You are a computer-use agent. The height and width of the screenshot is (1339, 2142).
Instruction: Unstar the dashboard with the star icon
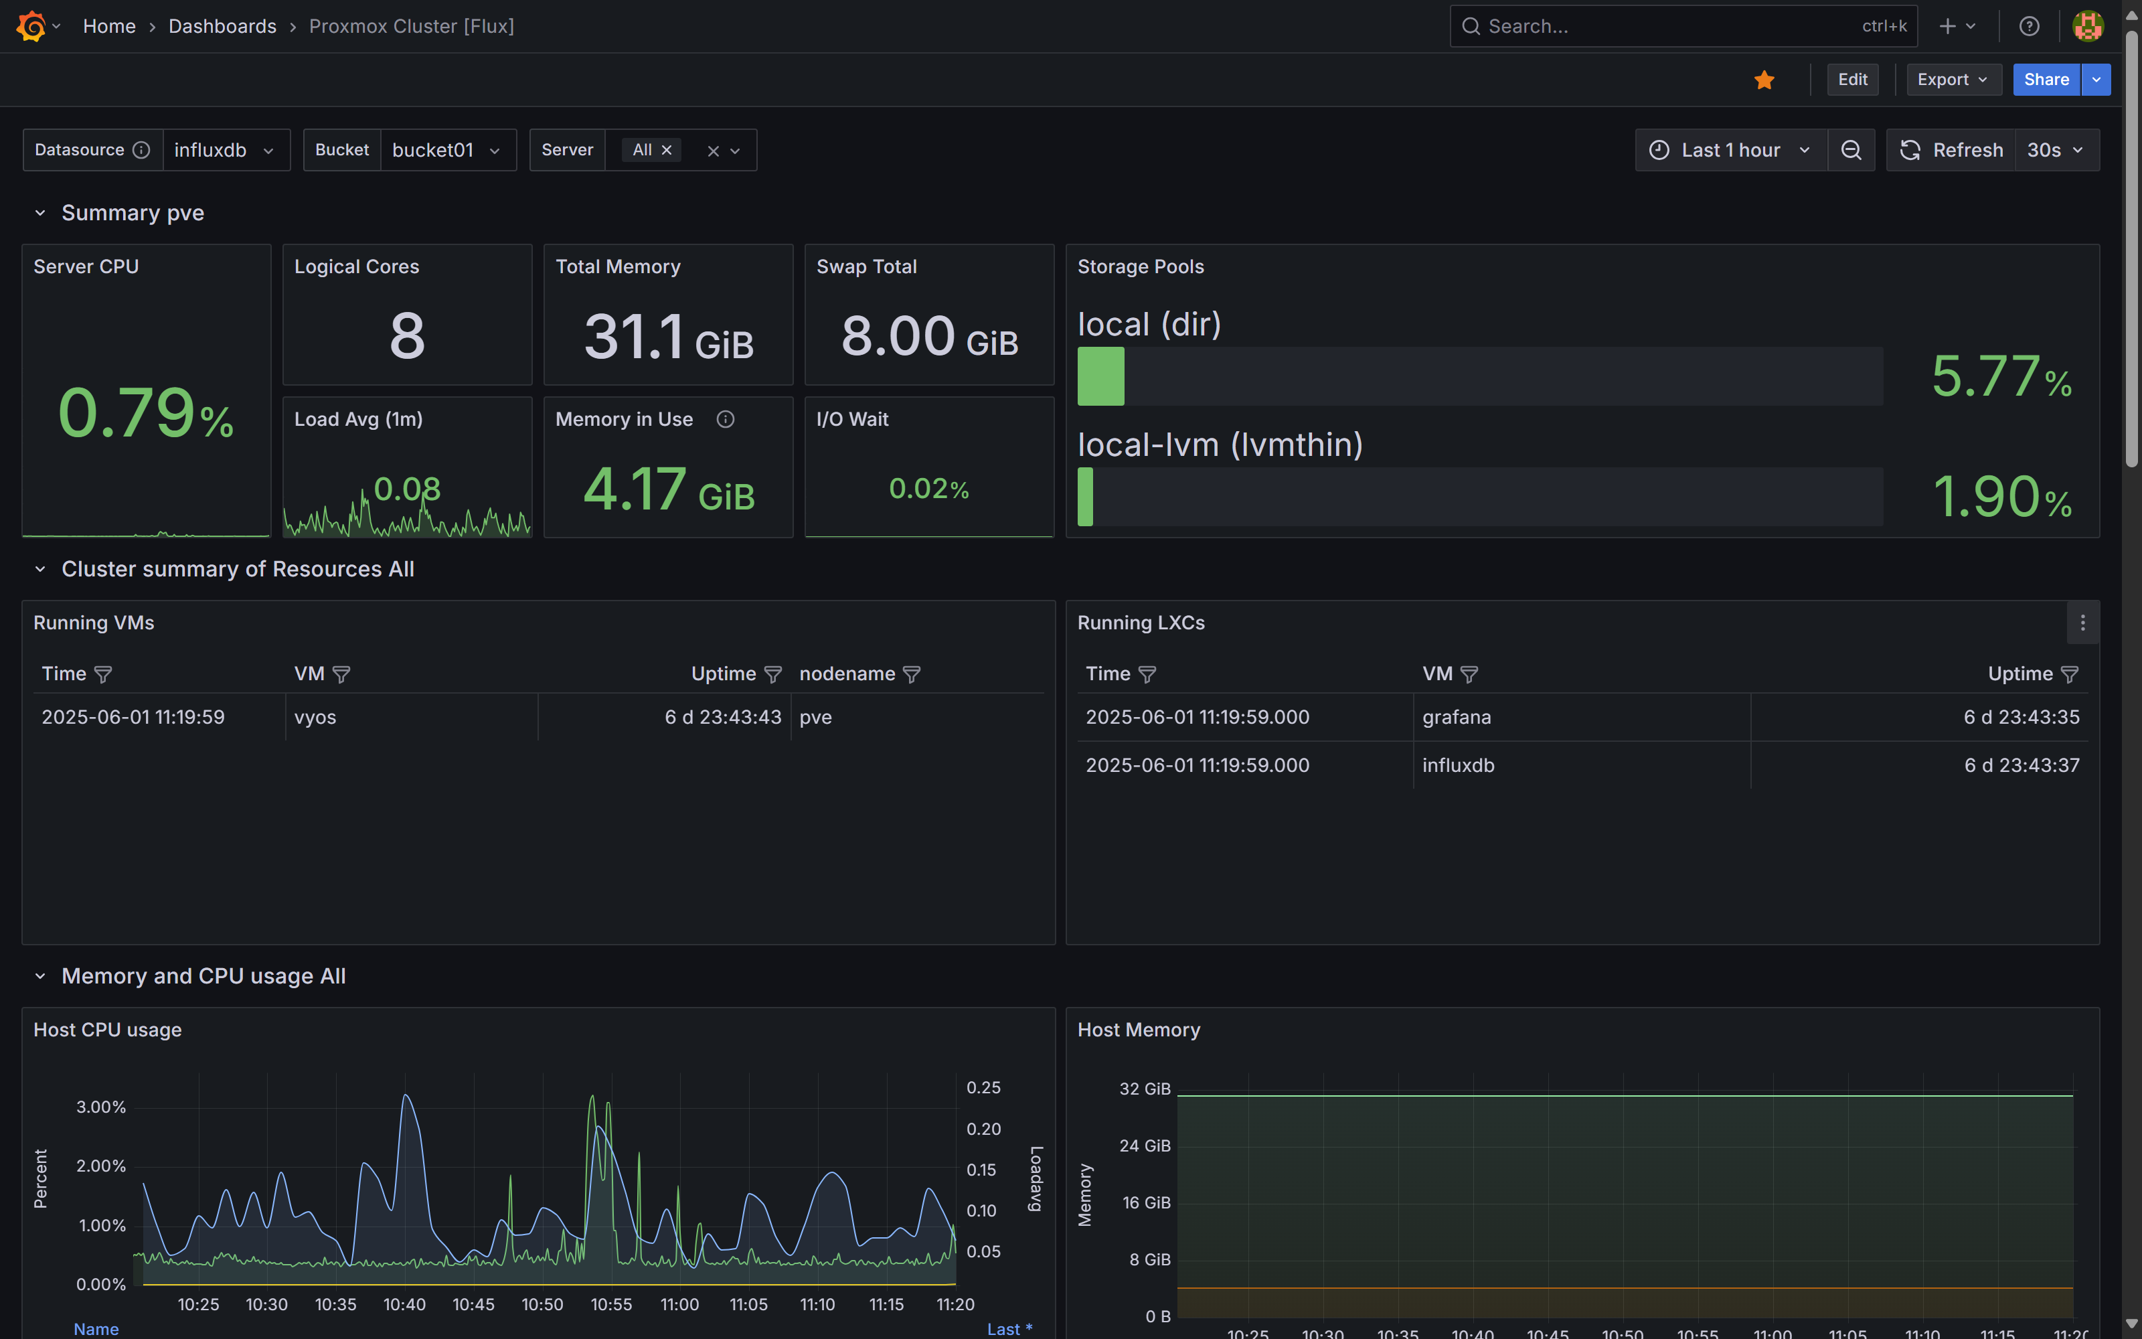coord(1764,80)
